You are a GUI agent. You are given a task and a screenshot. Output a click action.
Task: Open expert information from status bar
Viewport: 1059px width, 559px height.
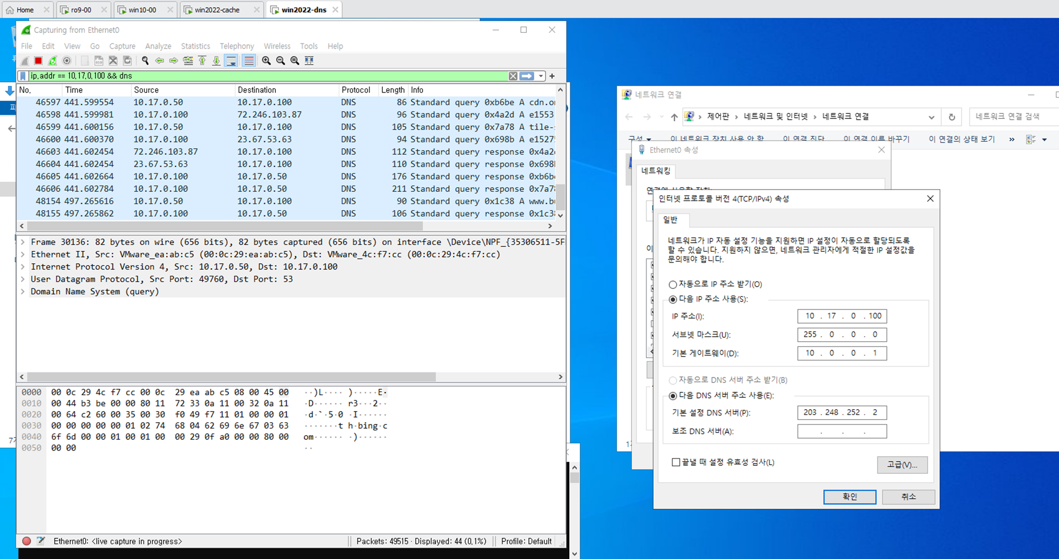click(26, 541)
